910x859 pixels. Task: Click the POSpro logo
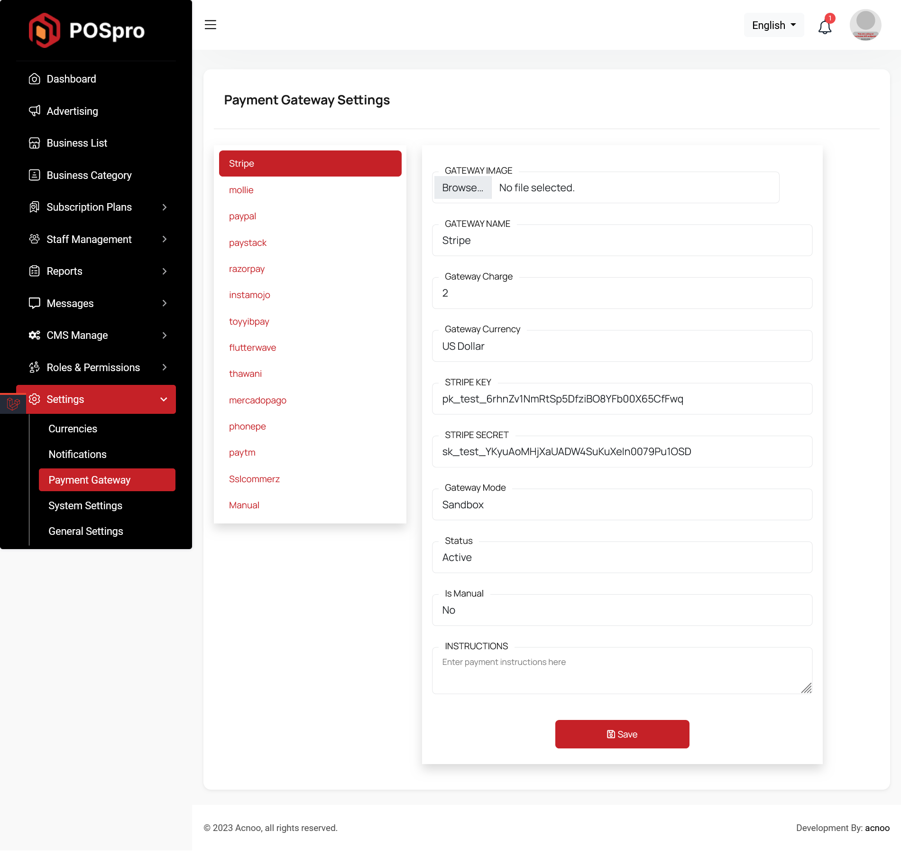[x=87, y=30]
